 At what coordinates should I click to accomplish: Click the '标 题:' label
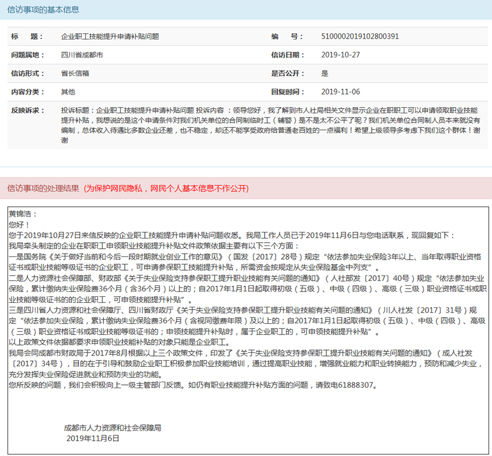27,37
